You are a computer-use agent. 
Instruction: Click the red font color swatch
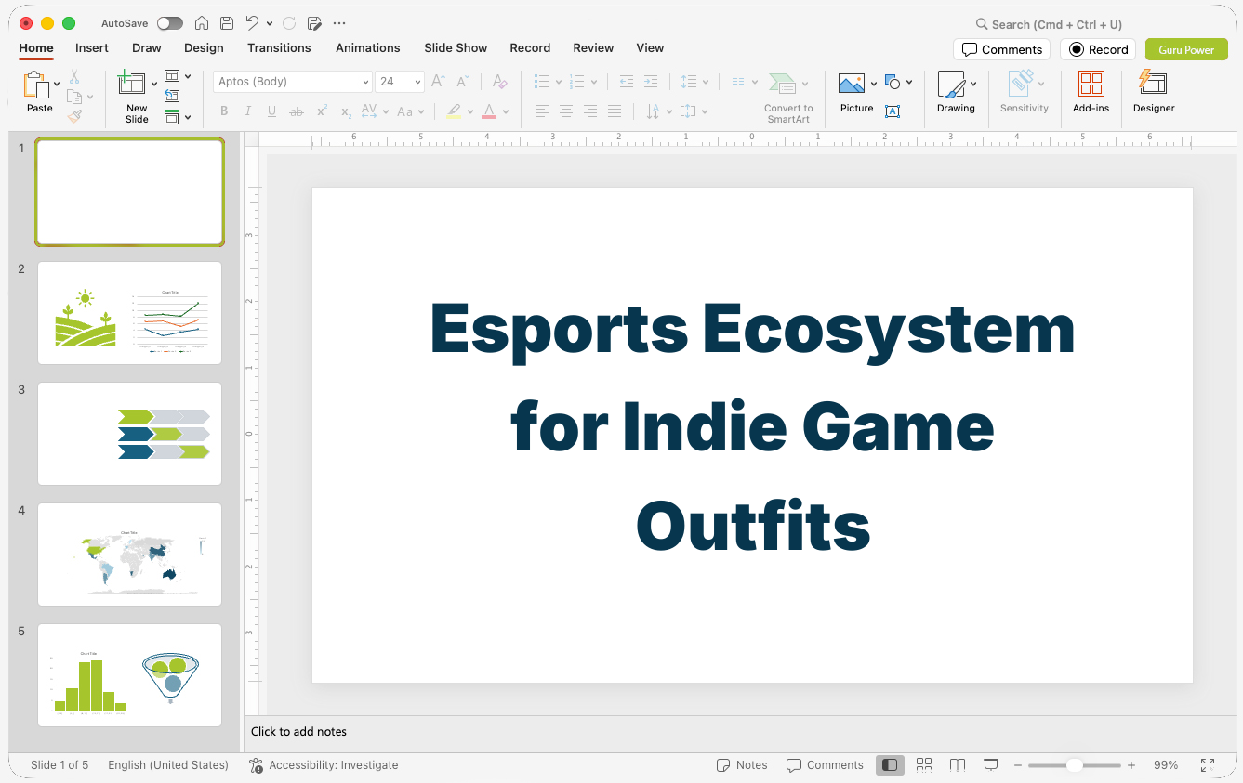489,111
